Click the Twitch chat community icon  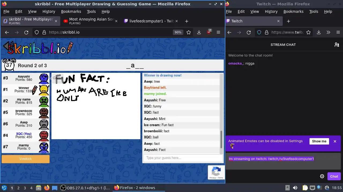(x=337, y=45)
